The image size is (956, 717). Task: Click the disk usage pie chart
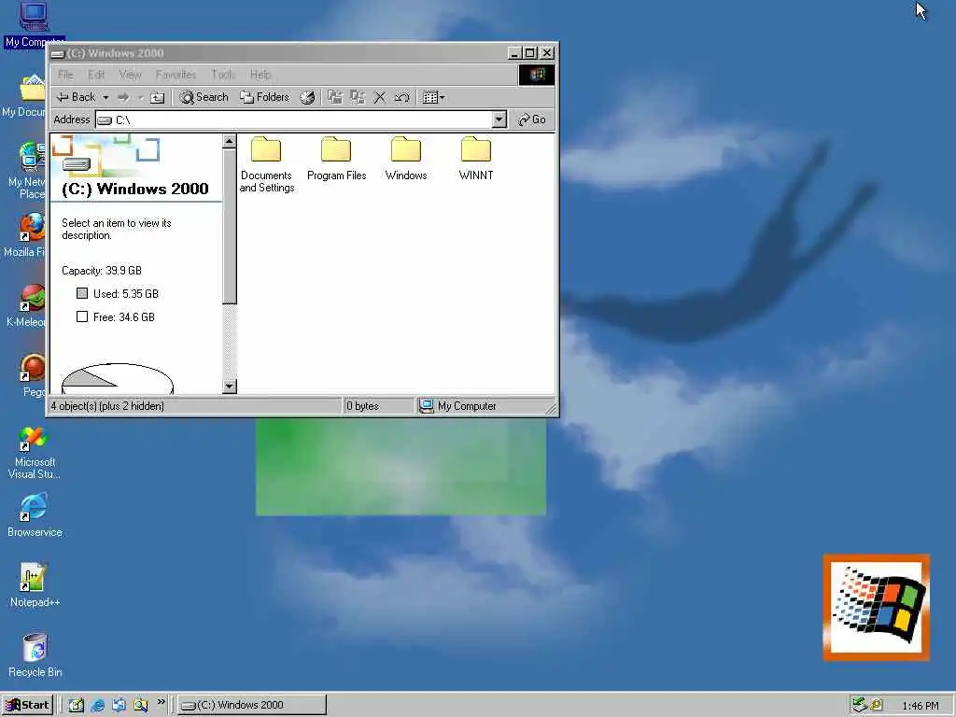118,379
